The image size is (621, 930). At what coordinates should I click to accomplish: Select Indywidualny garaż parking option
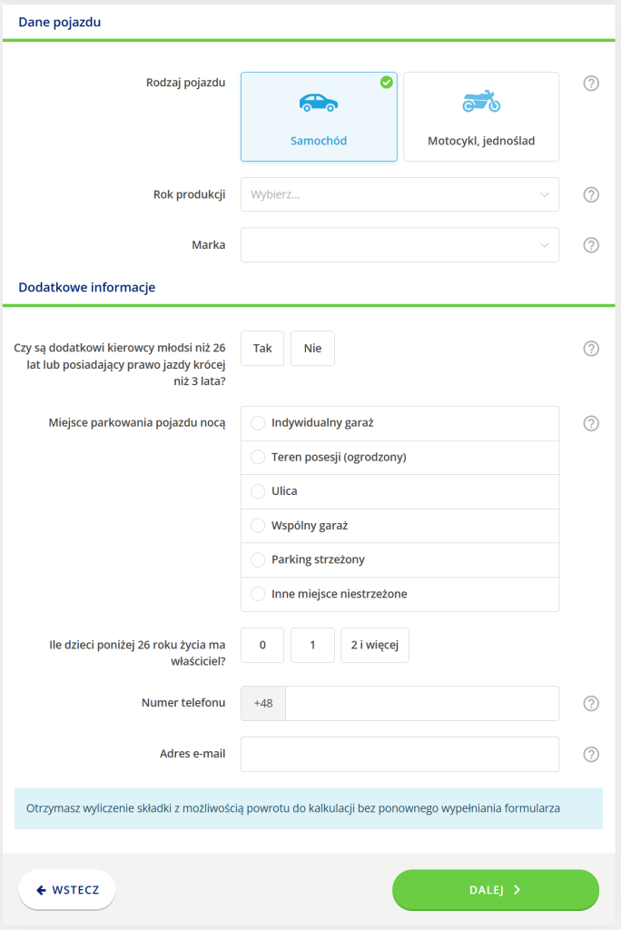point(258,423)
